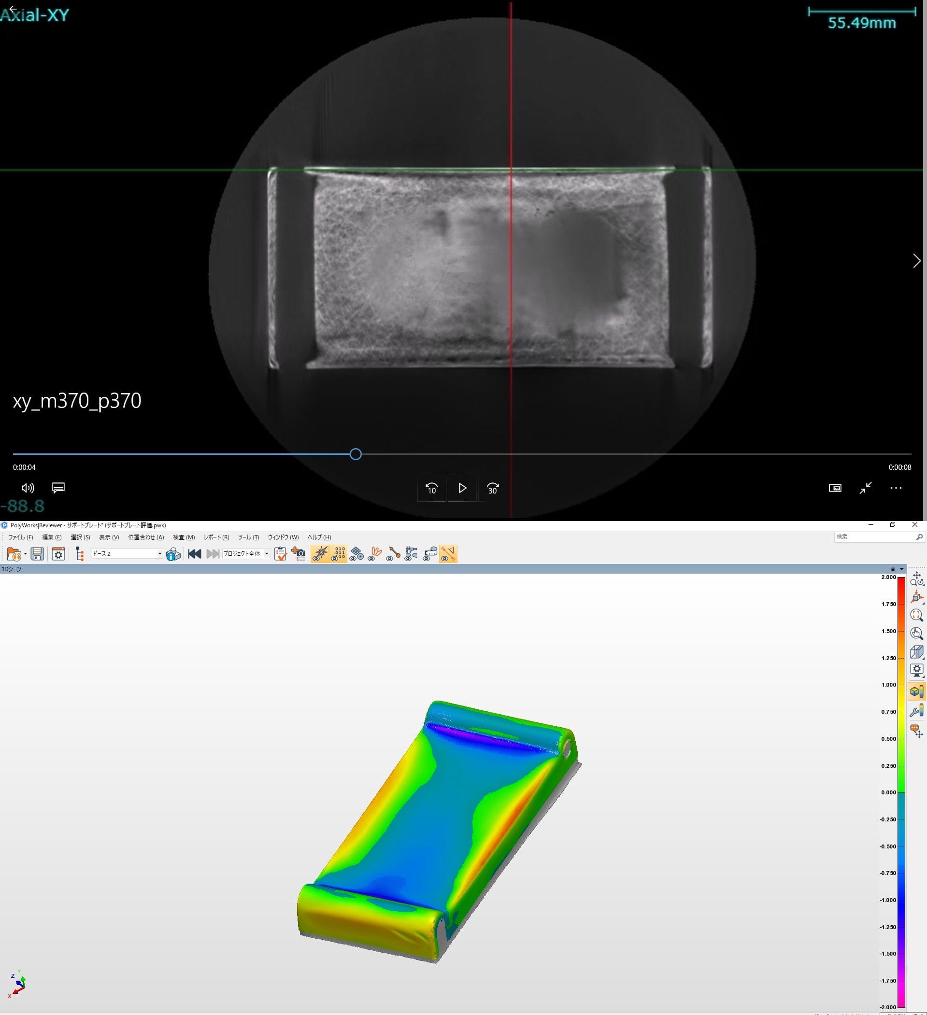927x1015 pixels.
Task: Click the zoom-to-fit magnifier icon
Action: (x=916, y=615)
